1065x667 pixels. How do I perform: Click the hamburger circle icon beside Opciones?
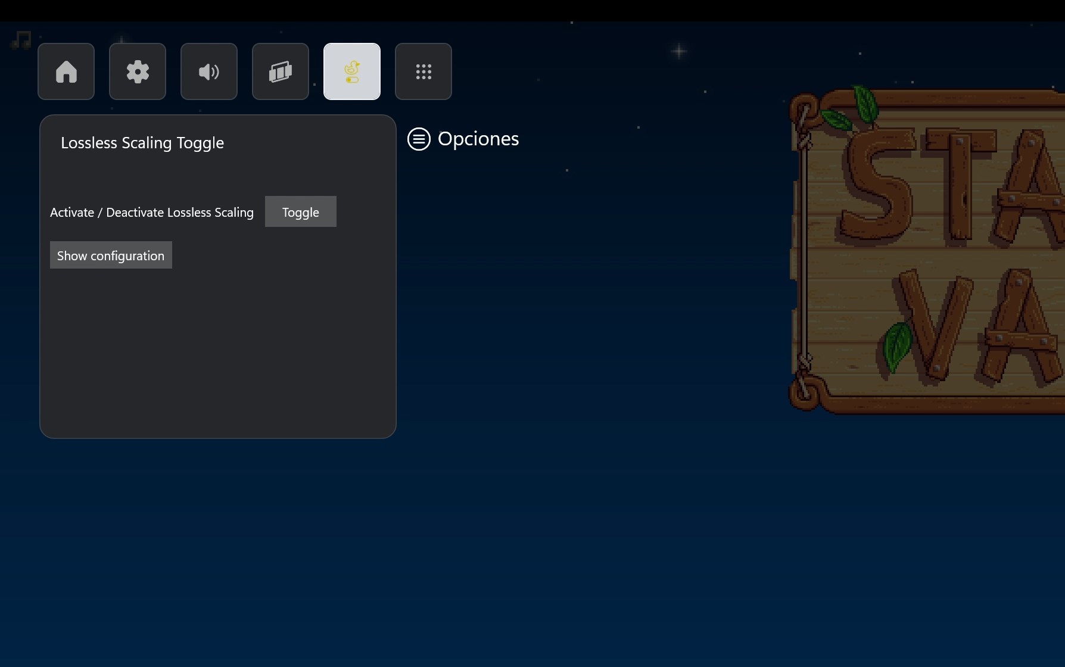(x=419, y=139)
